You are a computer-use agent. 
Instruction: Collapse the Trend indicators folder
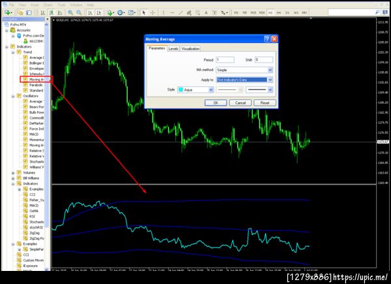13,52
